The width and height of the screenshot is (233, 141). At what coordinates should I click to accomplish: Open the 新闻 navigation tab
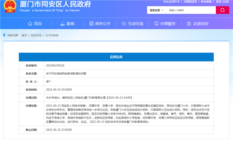[x=70, y=23]
